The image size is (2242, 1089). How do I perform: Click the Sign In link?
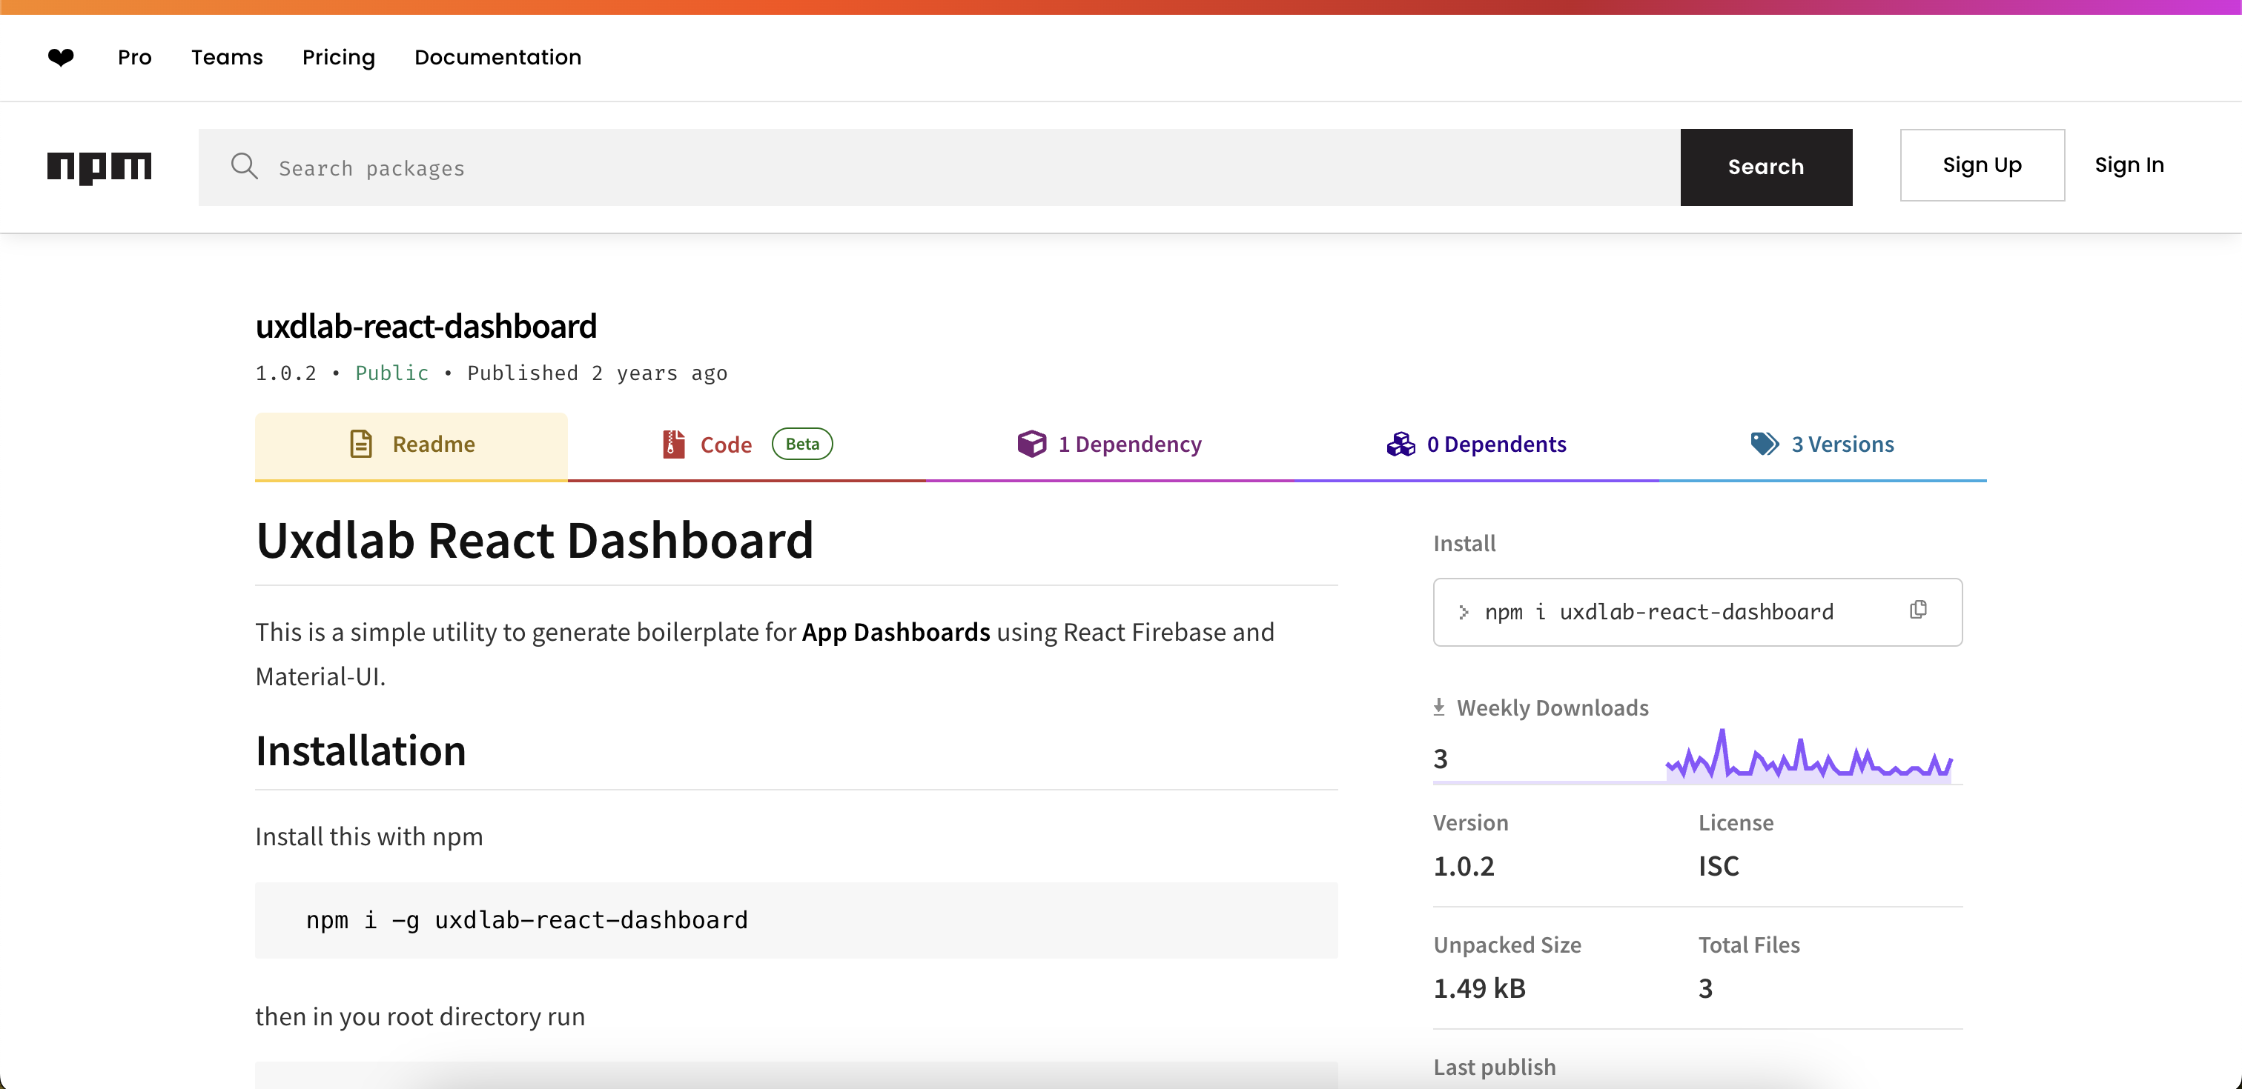(x=2128, y=165)
